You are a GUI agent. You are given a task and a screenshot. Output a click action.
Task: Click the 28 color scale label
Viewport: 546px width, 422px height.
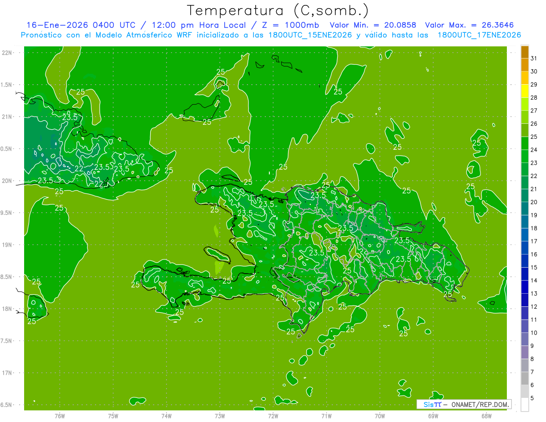pos(534,97)
